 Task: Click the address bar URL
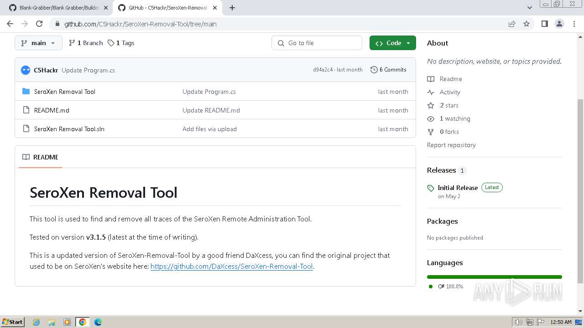point(141,24)
